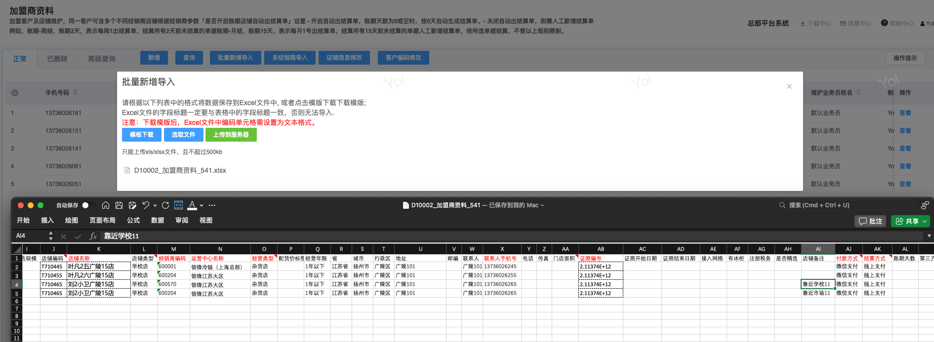Click the 店铺信息修改 button
This screenshot has width=934, height=342.
(344, 58)
